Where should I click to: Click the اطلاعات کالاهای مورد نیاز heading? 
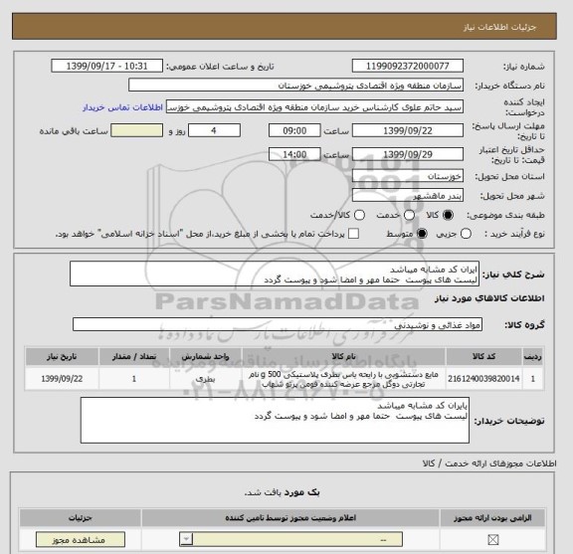(489, 298)
